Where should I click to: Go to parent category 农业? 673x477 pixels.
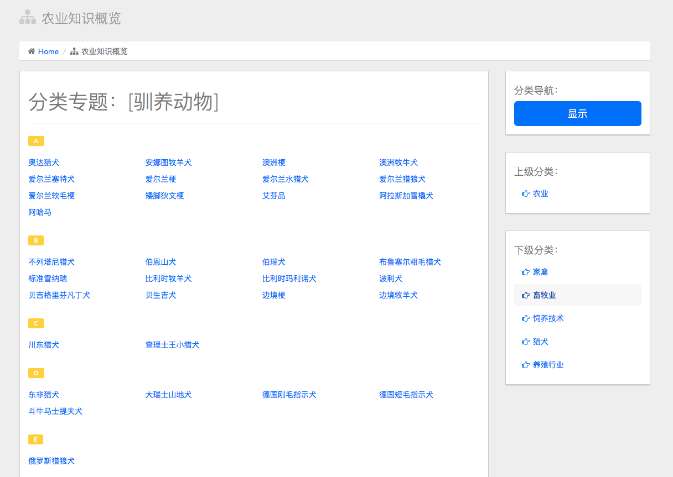pos(540,193)
